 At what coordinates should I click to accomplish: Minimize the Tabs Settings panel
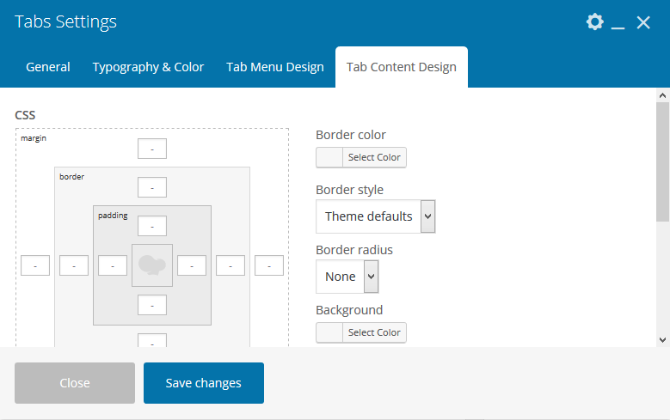[618, 24]
